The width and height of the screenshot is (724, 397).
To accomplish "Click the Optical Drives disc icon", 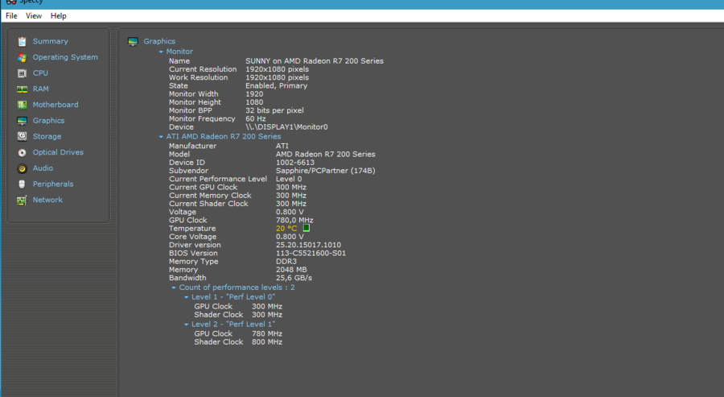I will coord(22,152).
